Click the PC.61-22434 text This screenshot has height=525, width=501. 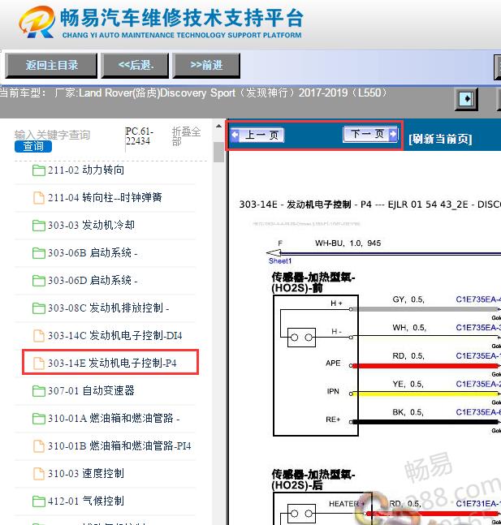[139, 136]
